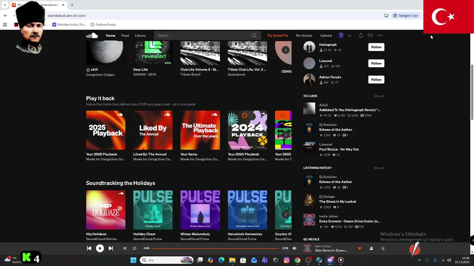Open the Library tab
Viewport: 474px width, 266px height.
(140, 35)
